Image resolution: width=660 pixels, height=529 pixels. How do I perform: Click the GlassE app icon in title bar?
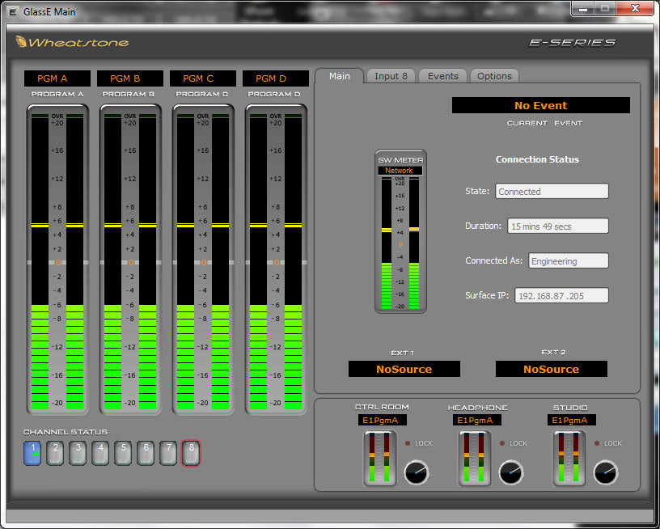coord(13,12)
